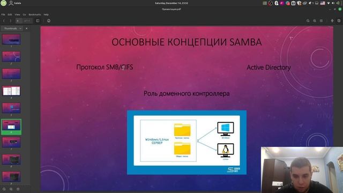
Task: Go to the previous page arrow
Action: coord(4,21)
